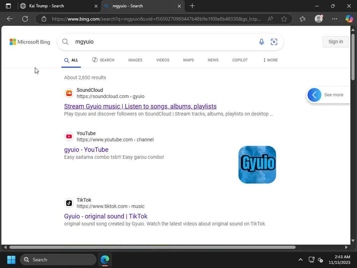
Task: Click soundcloud.com › gyuio URL text
Action: 111,96
